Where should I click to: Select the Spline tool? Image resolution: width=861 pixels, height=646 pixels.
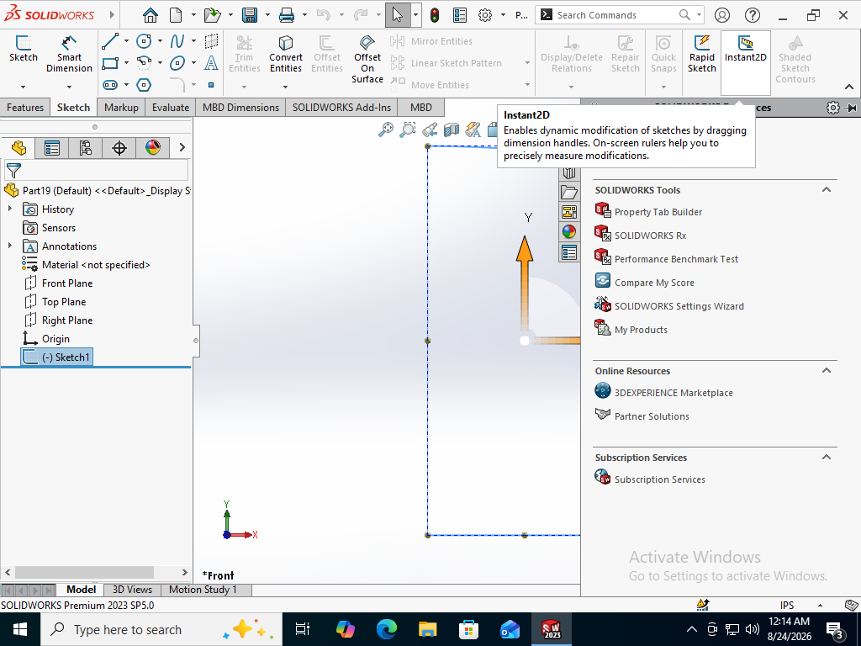177,41
